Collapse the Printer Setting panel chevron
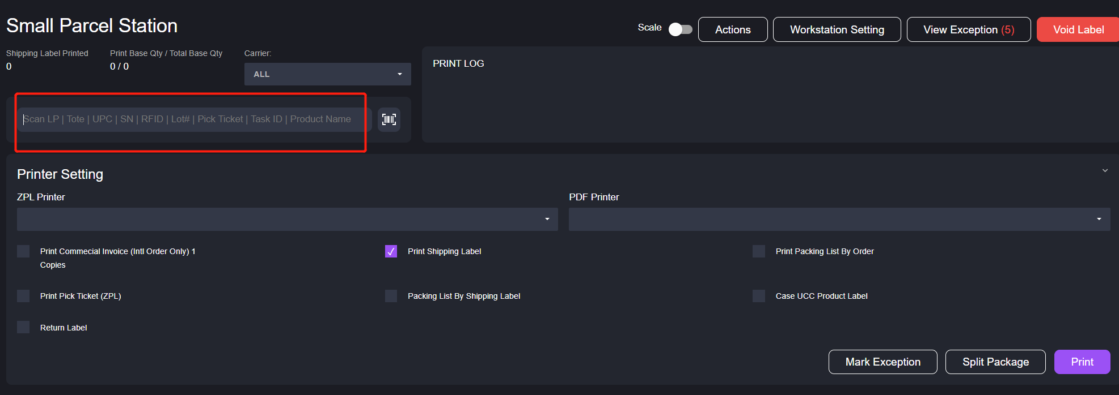Screen dimensions: 1119x395 point(1105,170)
